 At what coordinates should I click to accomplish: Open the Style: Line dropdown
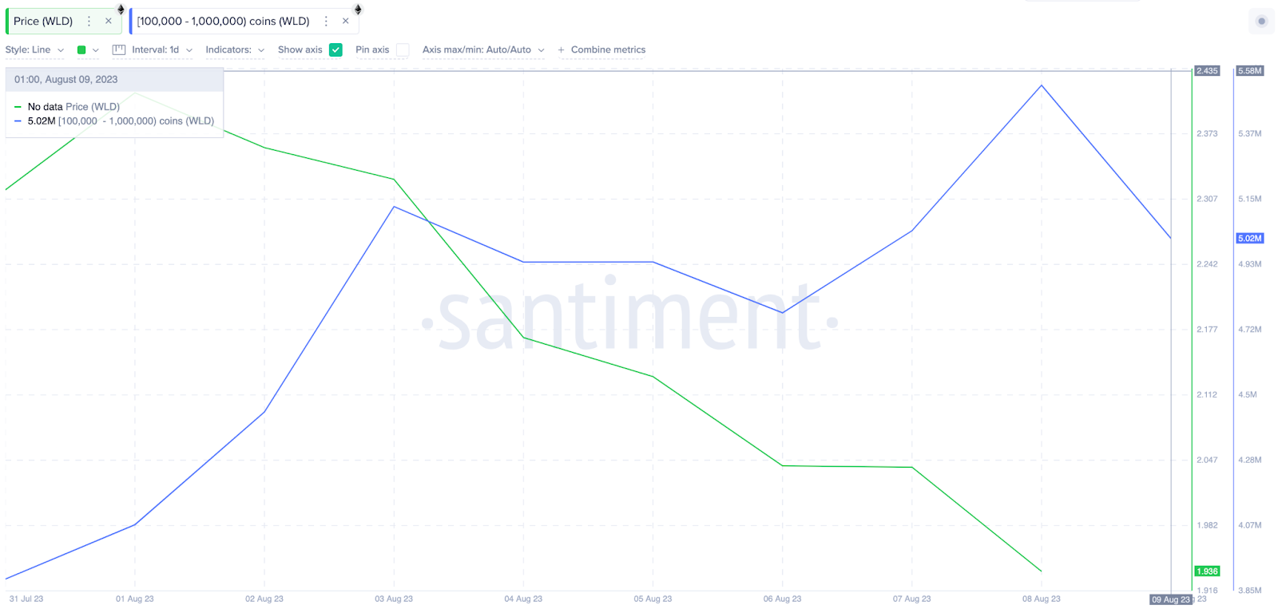coord(34,49)
